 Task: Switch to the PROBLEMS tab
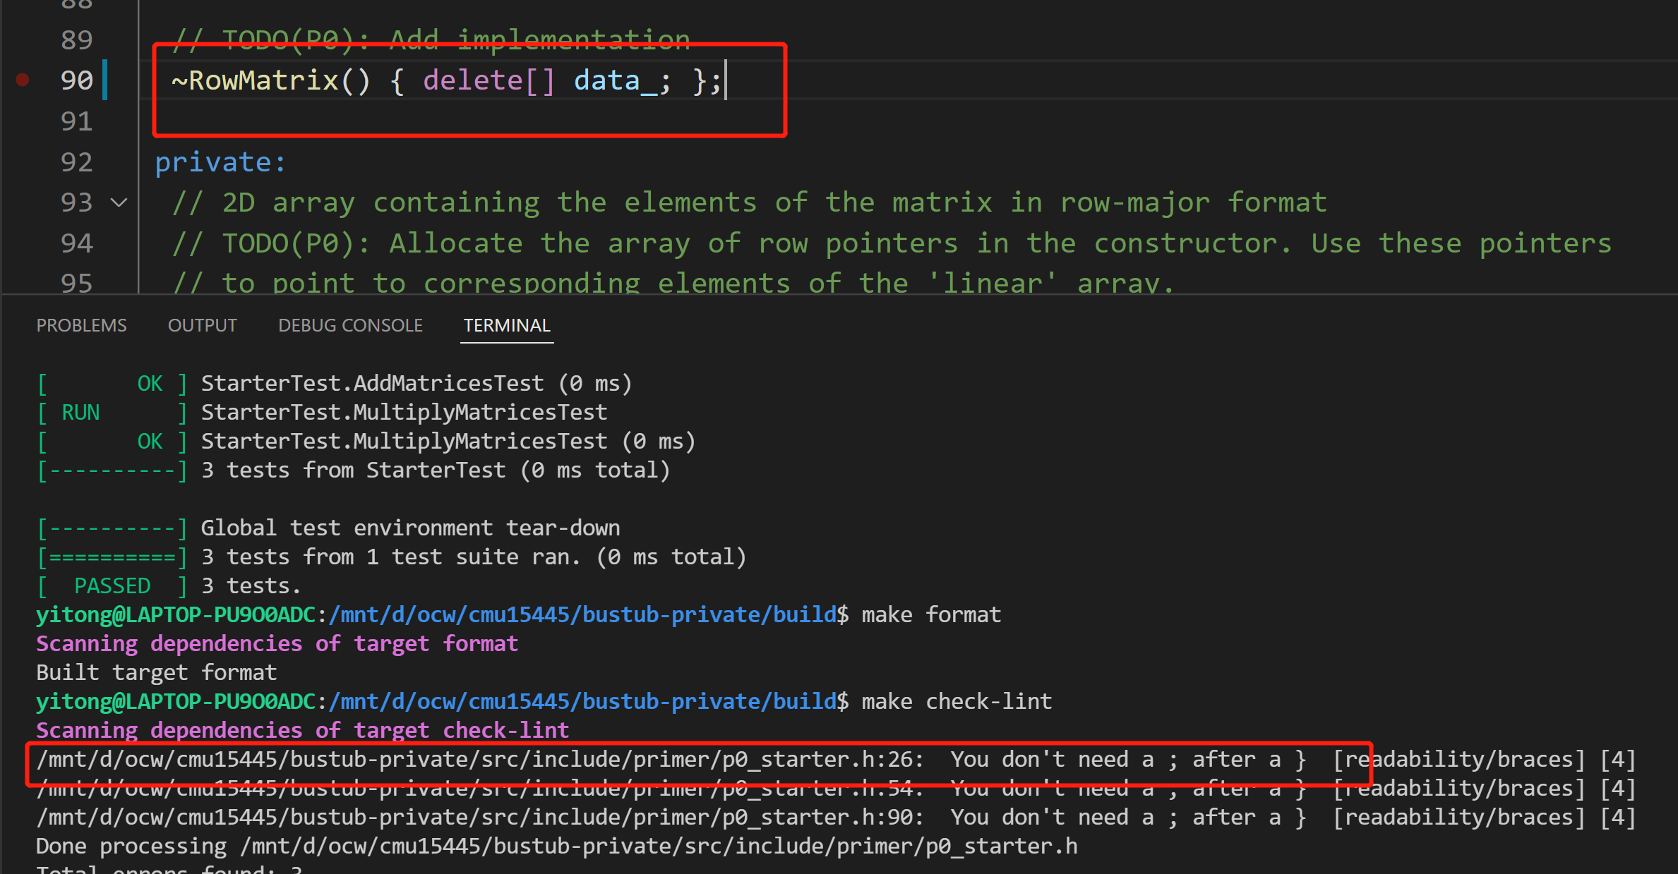(x=81, y=325)
